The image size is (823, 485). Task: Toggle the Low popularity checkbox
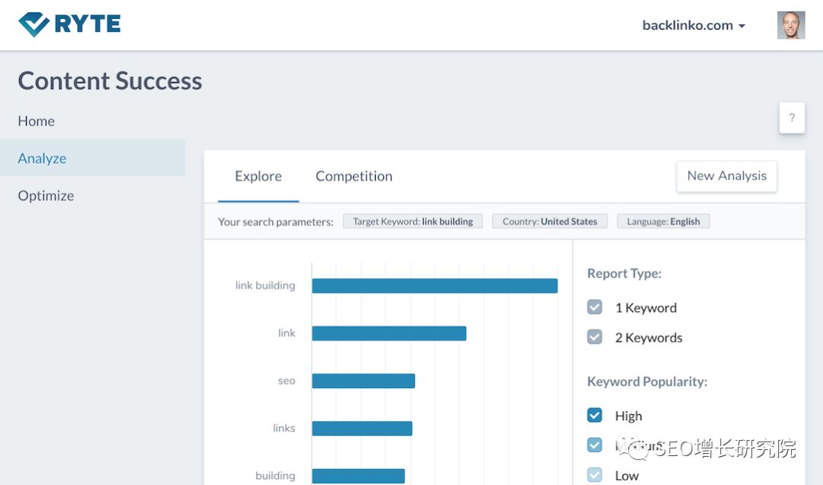(594, 475)
